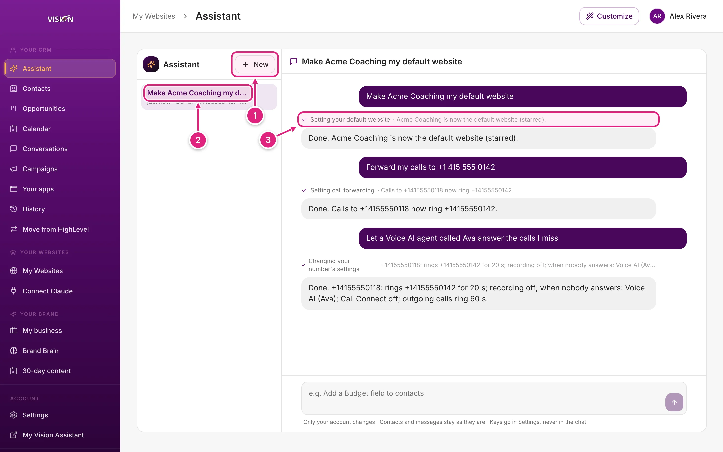
Task: Open the Conversations section
Action: point(60,149)
